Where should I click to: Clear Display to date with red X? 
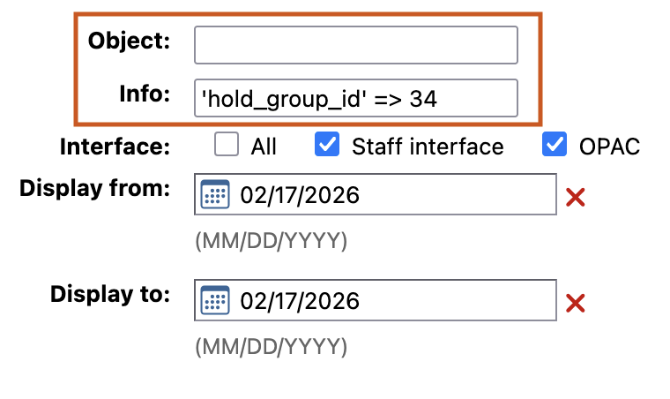tap(576, 303)
